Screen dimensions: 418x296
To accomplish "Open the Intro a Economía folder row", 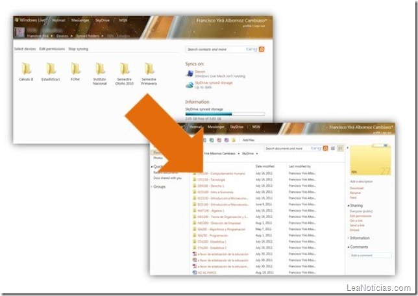I will [x=215, y=192].
